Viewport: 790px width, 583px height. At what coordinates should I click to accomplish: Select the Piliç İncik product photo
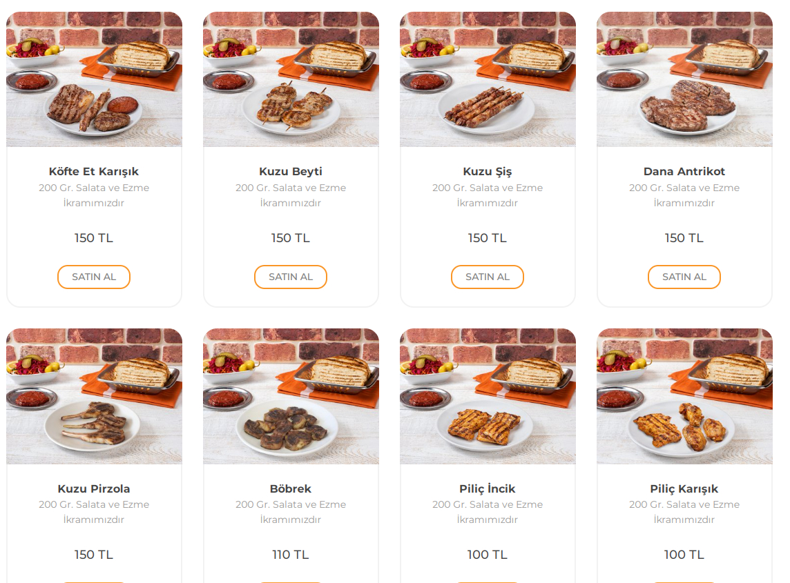click(x=488, y=396)
